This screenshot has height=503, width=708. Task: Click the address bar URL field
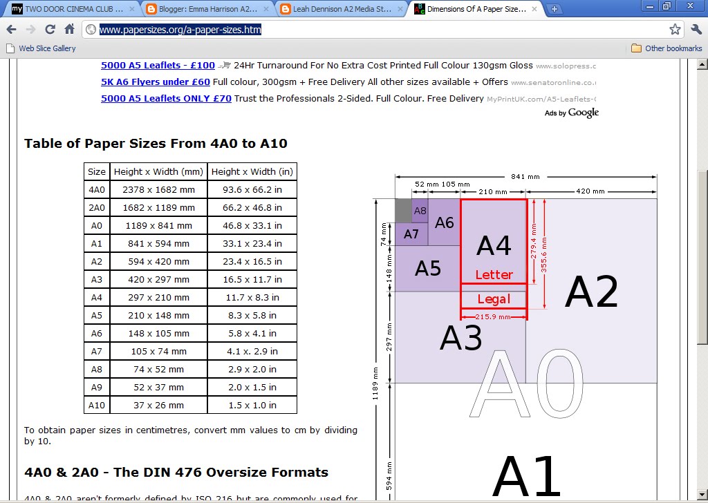tap(382, 29)
